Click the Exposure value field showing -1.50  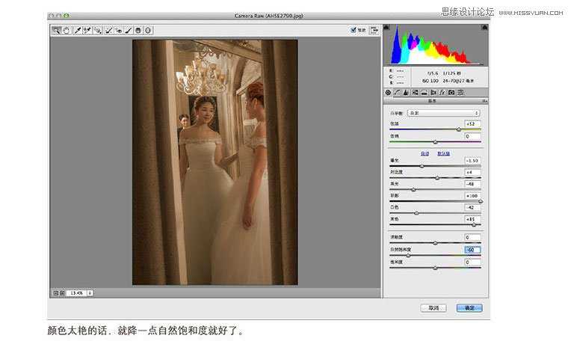point(472,160)
